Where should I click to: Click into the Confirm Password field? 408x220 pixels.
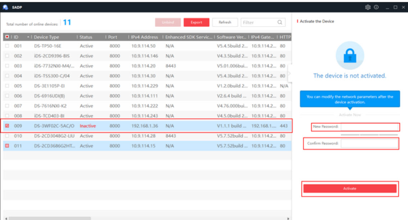coord(369,143)
